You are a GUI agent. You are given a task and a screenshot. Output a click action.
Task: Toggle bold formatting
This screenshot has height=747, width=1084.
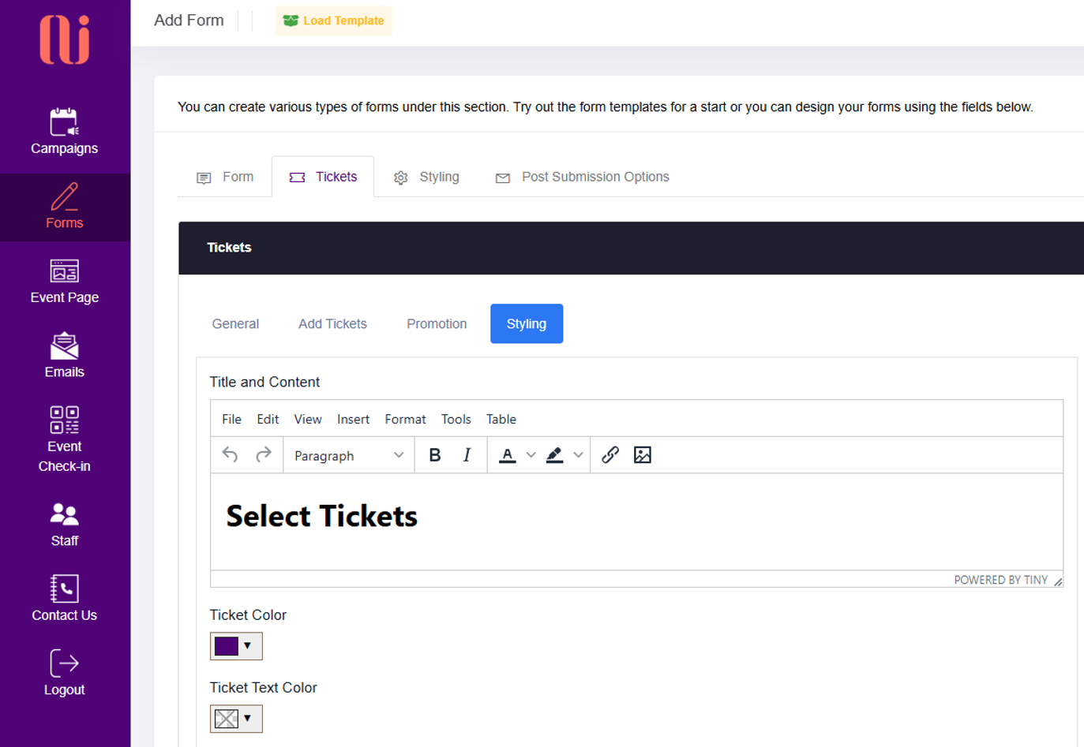coord(434,455)
